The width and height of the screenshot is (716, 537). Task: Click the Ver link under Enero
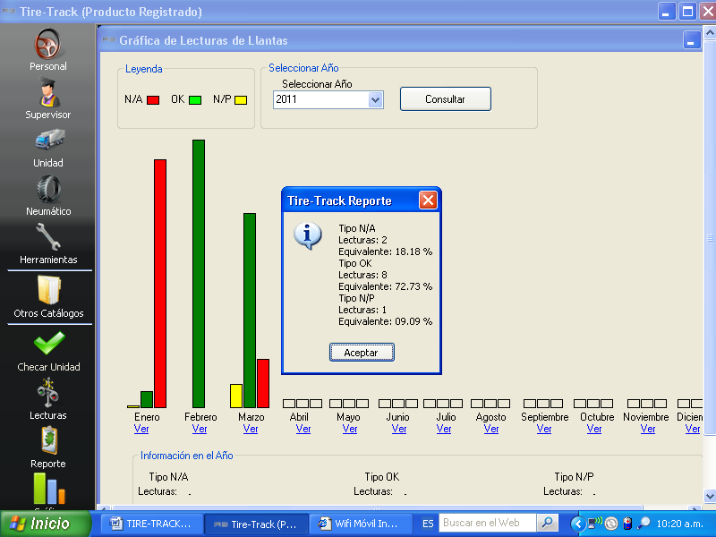click(141, 429)
